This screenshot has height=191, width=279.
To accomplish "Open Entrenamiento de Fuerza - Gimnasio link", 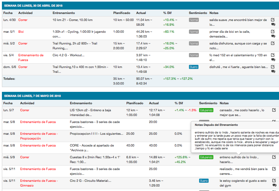I will click(39, 183).
